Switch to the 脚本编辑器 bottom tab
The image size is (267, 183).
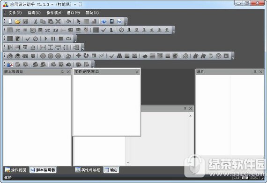click(43, 170)
